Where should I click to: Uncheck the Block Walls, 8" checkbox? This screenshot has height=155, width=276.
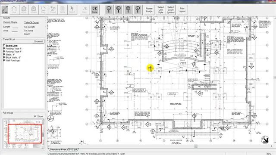[4, 57]
